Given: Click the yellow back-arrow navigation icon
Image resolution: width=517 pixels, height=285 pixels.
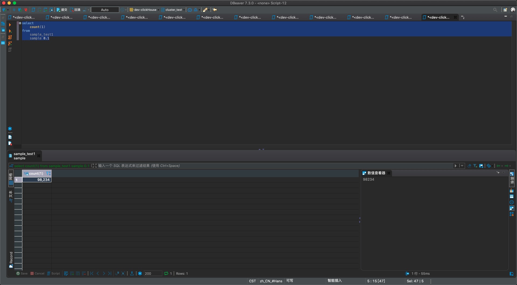Looking at the screenshot, I should (215, 10).
